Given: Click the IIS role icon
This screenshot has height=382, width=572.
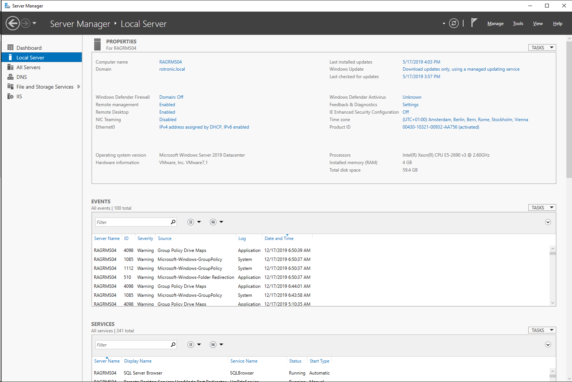Looking at the screenshot, I should [x=10, y=96].
